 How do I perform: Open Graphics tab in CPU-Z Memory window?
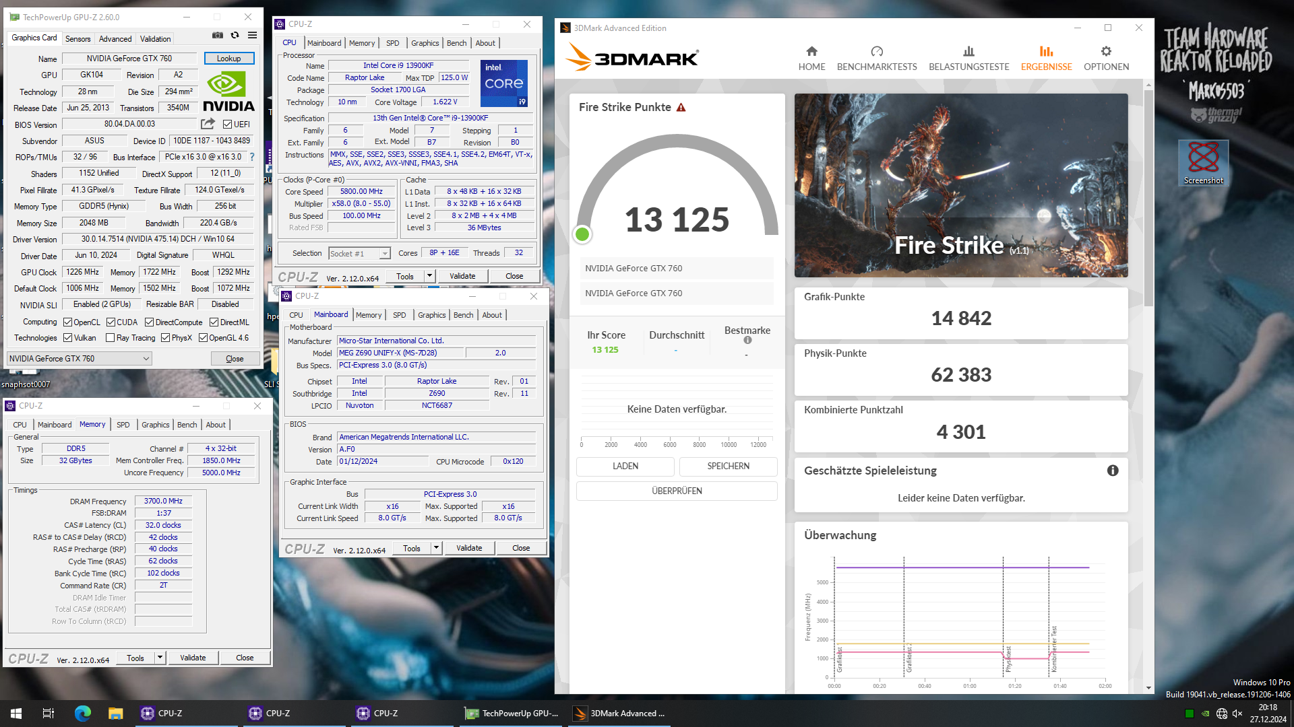pyautogui.click(x=155, y=425)
